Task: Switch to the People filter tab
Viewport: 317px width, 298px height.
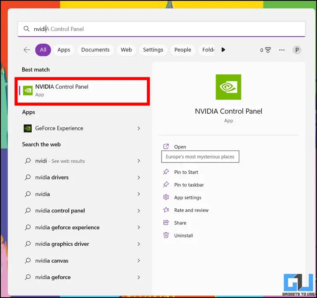Action: click(183, 50)
